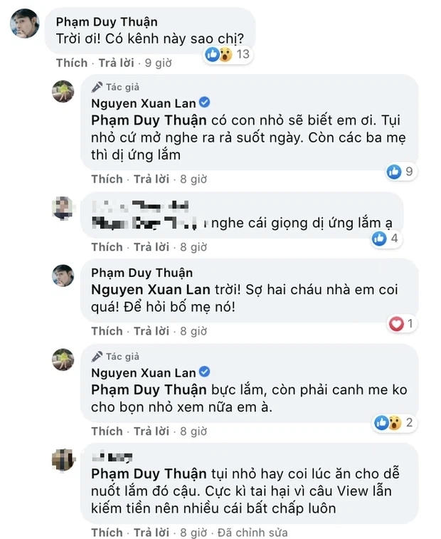
Task: Open Phạm Duy Thuận's avatar on top comment
Action: click(25, 23)
